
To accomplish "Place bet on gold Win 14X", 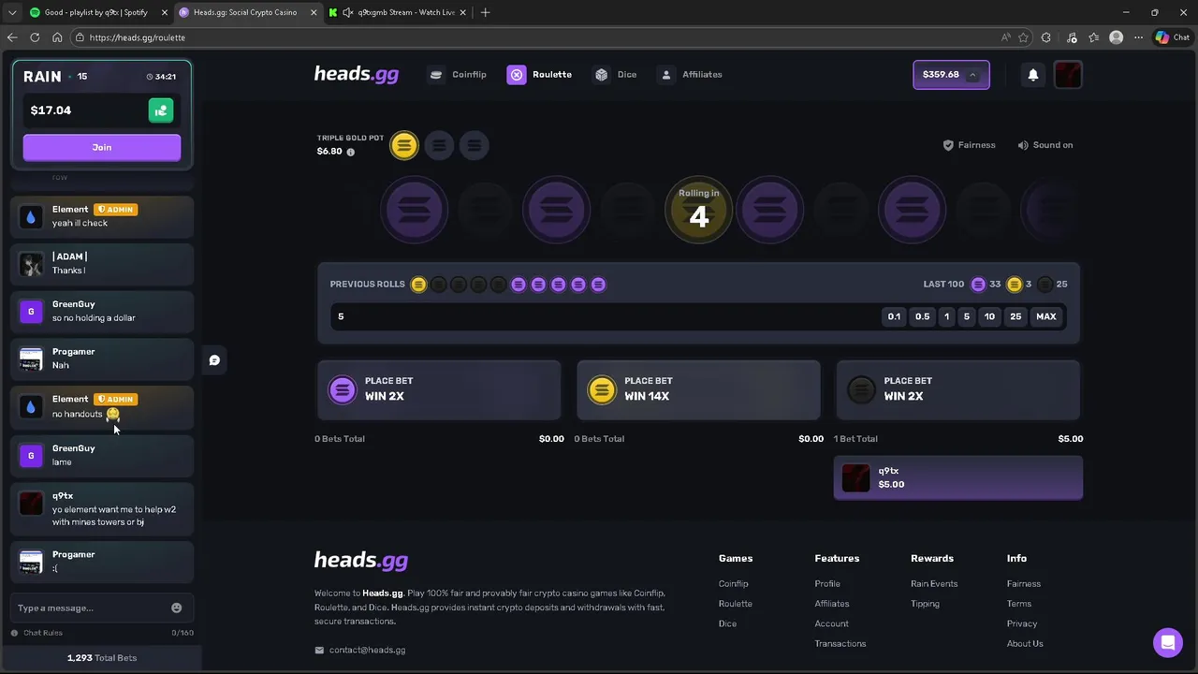I will (x=698, y=389).
